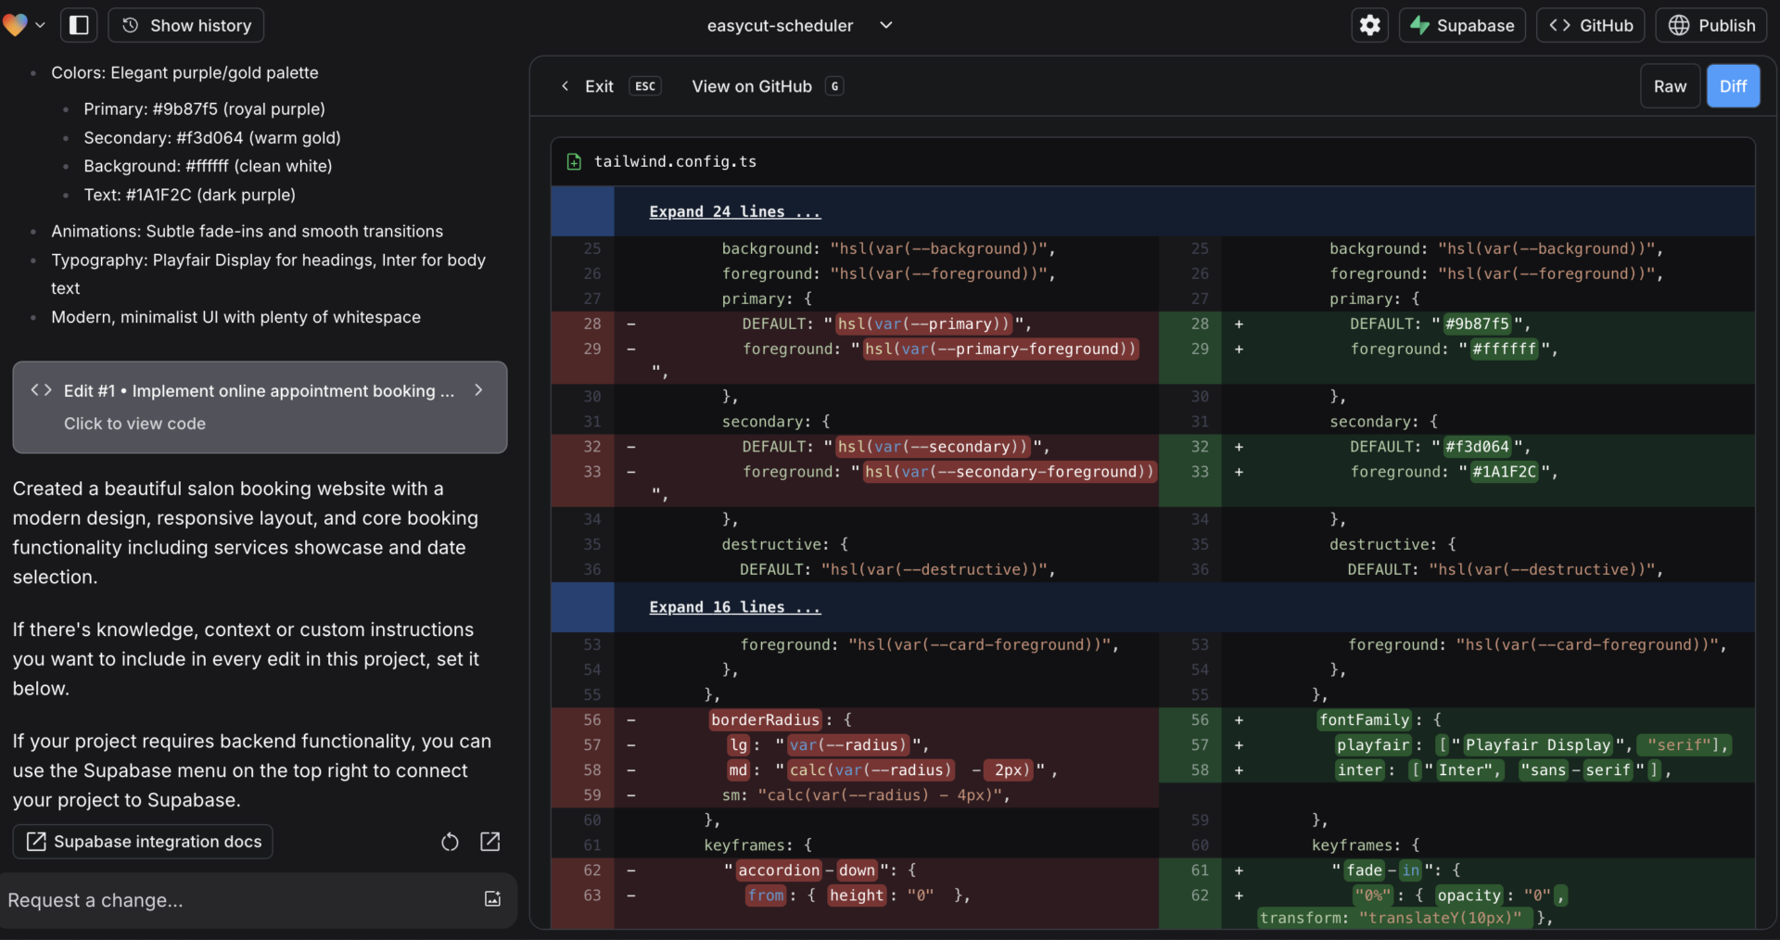This screenshot has height=940, width=1780.
Task: Open Supabase integration docs
Action: pos(142,842)
